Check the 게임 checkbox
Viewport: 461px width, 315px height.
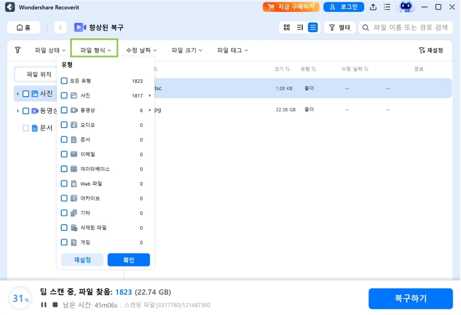tap(64, 242)
